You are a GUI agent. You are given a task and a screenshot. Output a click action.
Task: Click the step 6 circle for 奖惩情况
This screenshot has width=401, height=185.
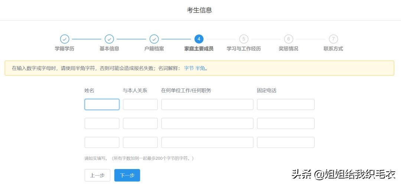click(288, 39)
